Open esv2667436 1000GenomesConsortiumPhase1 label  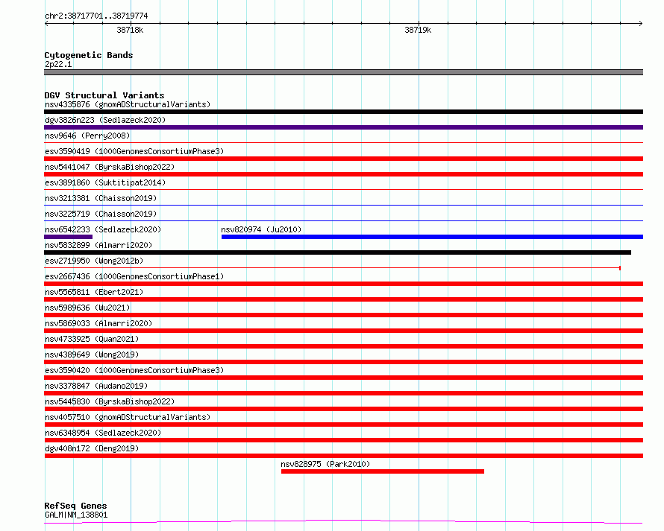134,276
